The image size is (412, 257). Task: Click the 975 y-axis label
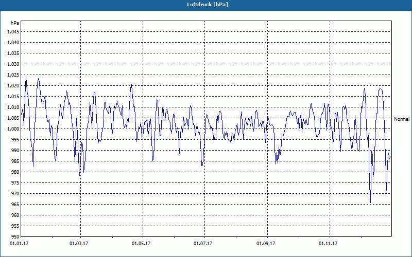tap(15, 183)
